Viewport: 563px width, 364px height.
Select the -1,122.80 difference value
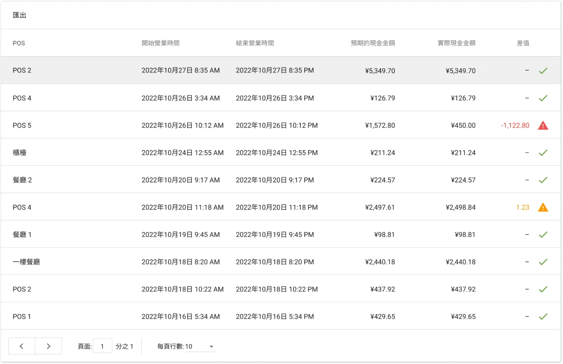pos(515,125)
